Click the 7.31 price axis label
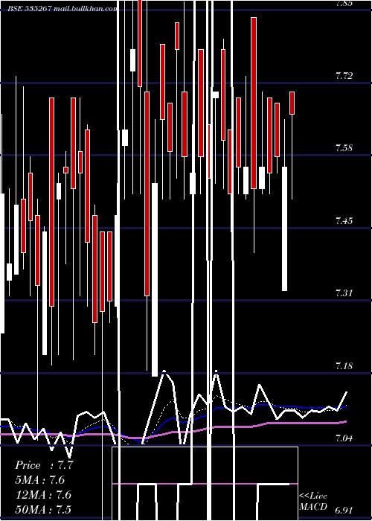 pos(344,293)
